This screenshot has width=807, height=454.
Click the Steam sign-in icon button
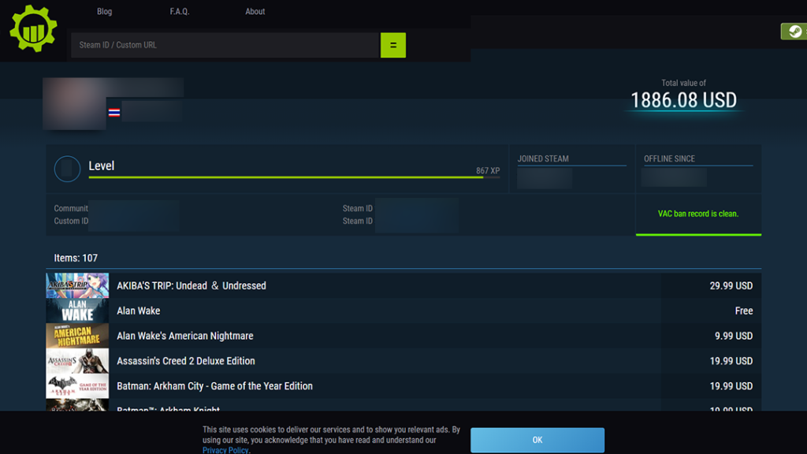(x=794, y=32)
